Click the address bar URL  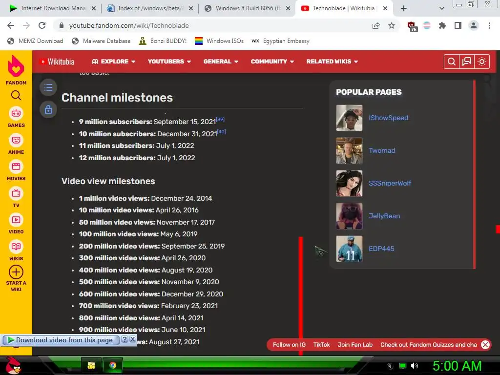coord(129,25)
